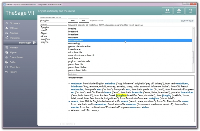This screenshot has height=131, width=200.
Task: Select 'phylum brachiopoda' result
Action: [130, 61]
